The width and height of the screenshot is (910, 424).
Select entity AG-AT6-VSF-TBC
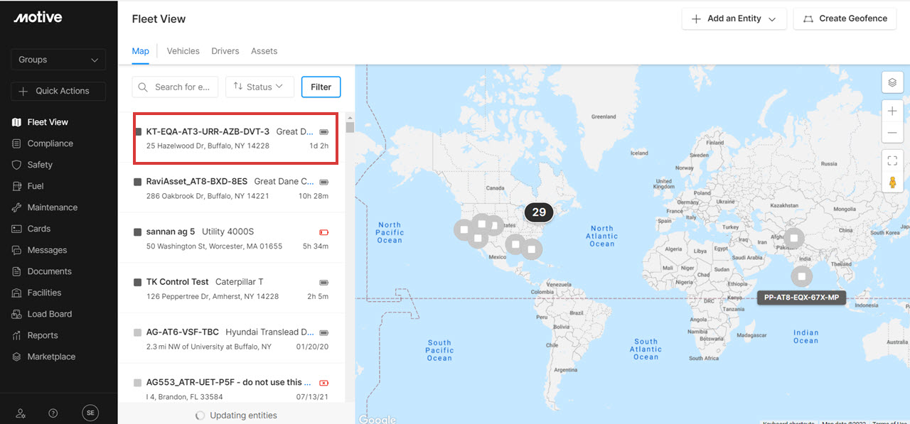231,339
